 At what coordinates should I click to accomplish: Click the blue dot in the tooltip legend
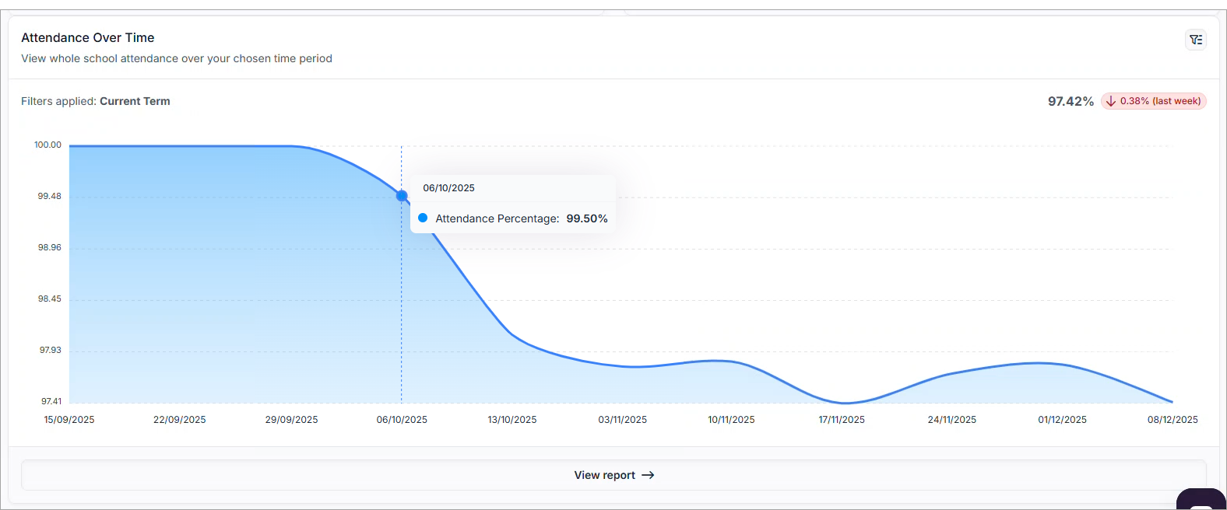click(423, 218)
